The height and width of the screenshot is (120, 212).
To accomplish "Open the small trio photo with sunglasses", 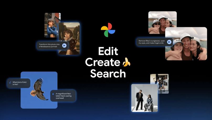I will pos(162,22).
